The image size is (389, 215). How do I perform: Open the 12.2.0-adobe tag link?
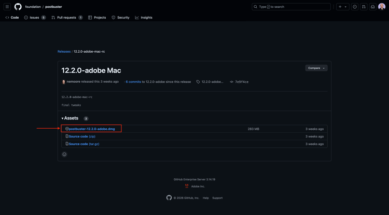pos(212,82)
